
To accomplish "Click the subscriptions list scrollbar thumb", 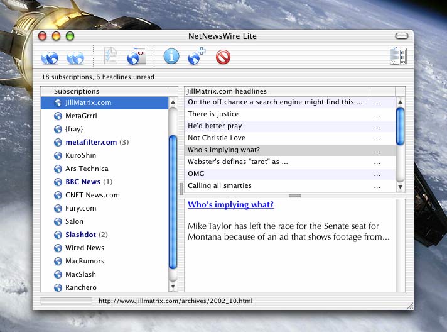I will point(173,202).
